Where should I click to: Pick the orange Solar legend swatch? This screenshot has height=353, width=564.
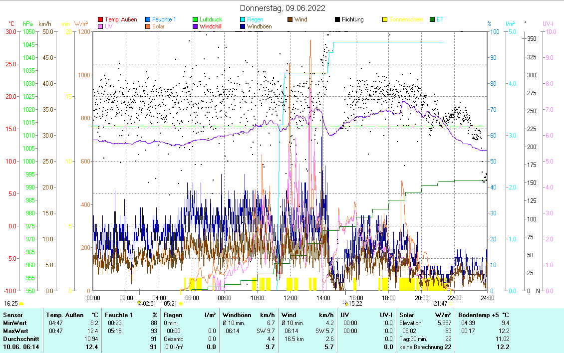[x=148, y=26]
